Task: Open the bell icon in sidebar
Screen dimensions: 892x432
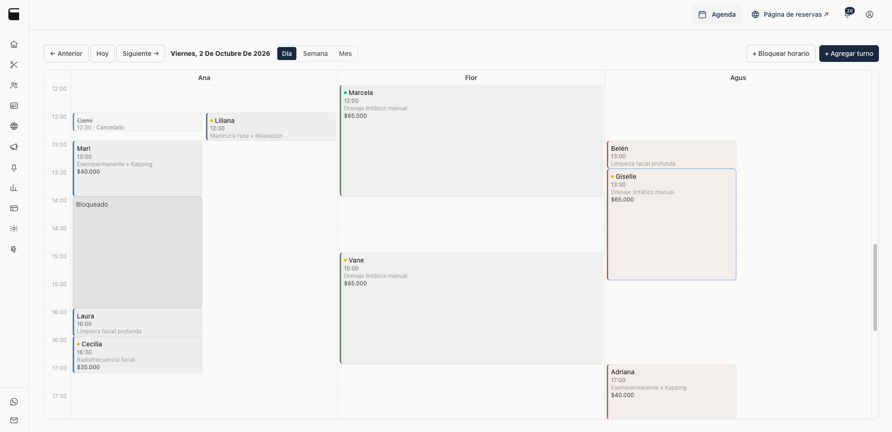Action: click(14, 167)
